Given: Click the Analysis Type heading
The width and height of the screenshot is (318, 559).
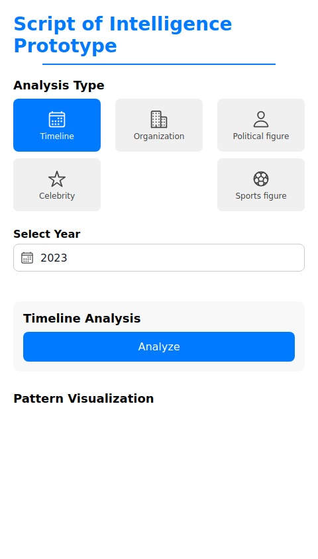Looking at the screenshot, I should pos(59,85).
